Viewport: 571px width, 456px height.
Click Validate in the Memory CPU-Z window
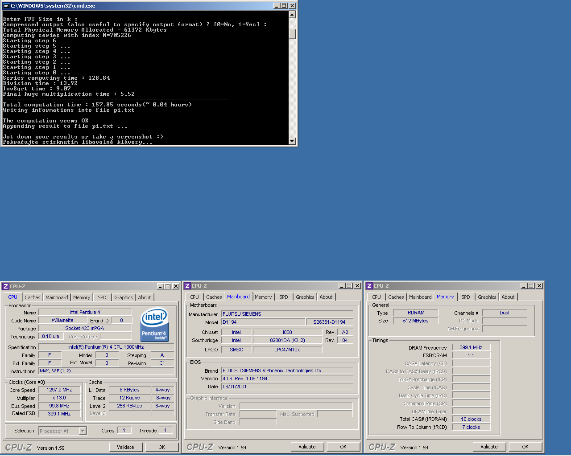click(489, 447)
